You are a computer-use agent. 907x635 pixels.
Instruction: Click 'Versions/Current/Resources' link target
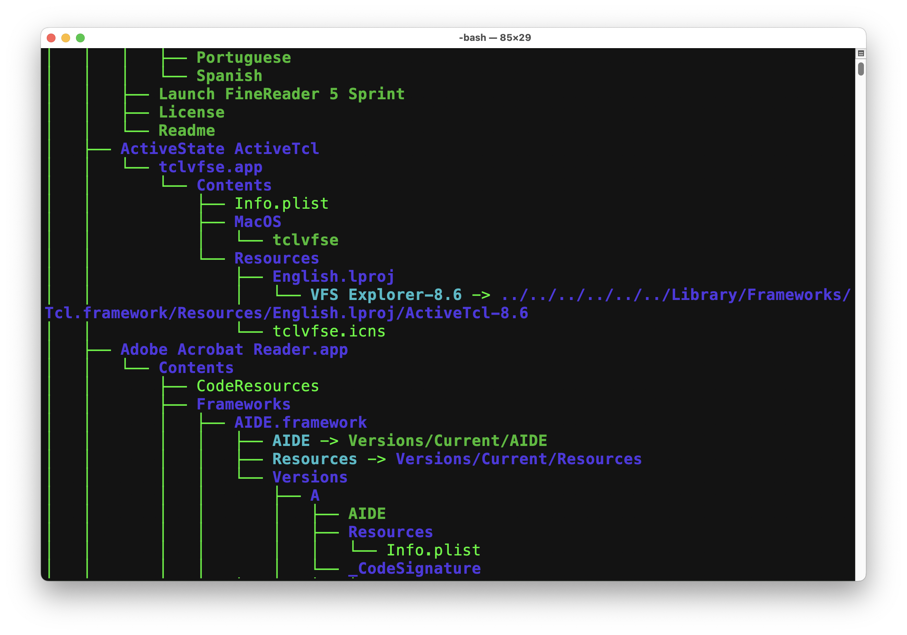coord(519,459)
